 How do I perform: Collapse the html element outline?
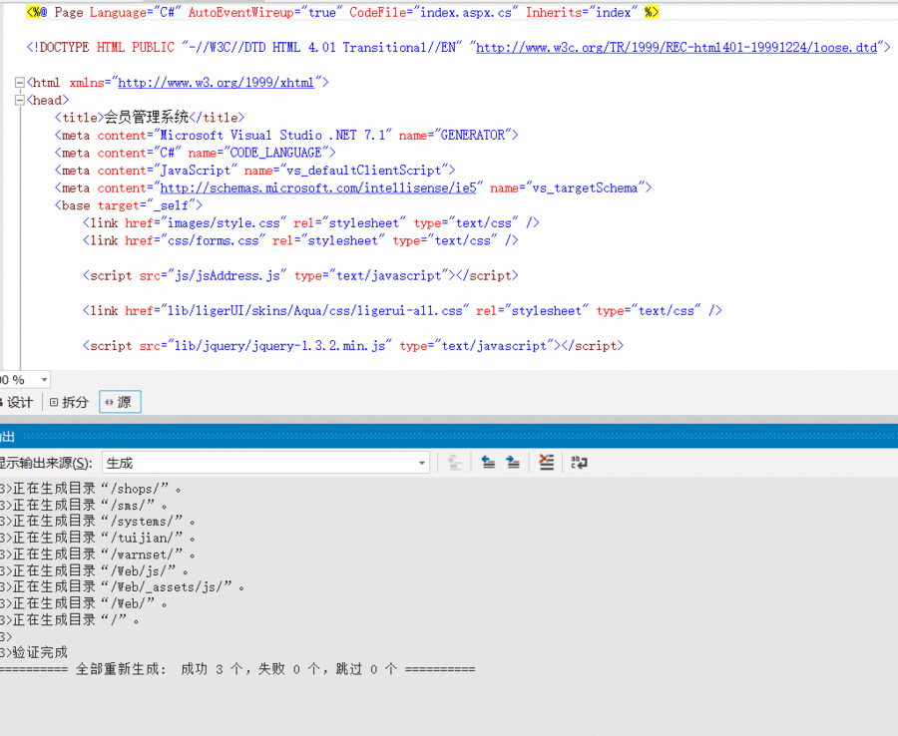click(20, 83)
